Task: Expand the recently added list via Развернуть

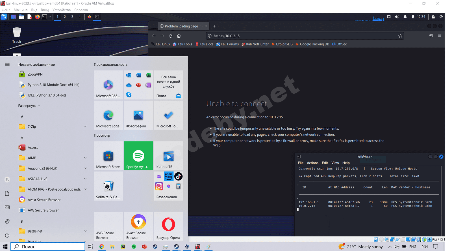Action: tap(29, 106)
